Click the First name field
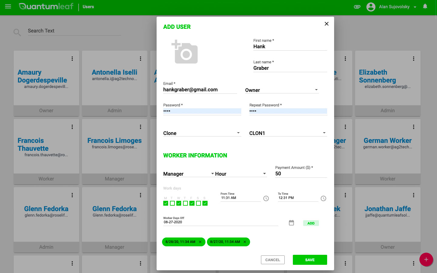The height and width of the screenshot is (273, 437). pyautogui.click(x=290, y=47)
